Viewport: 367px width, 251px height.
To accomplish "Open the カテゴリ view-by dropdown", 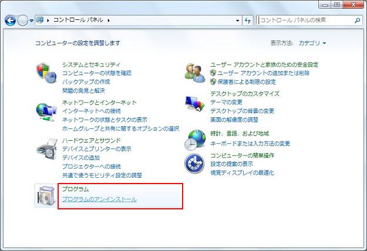I will coord(312,43).
